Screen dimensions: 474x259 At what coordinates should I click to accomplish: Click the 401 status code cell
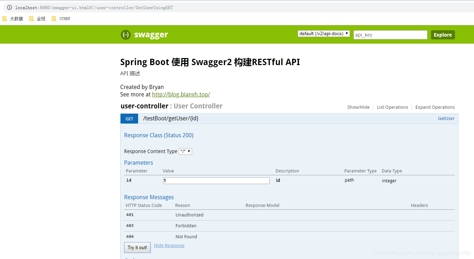130,215
